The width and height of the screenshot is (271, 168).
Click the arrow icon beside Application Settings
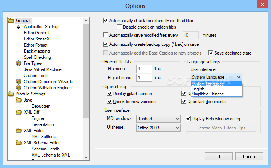click(19, 27)
